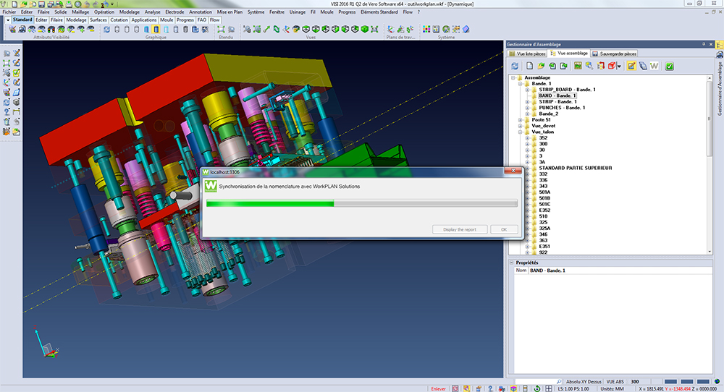The height and width of the screenshot is (392, 724).
Task: Refresh the assembly manager tree
Action: (515, 66)
